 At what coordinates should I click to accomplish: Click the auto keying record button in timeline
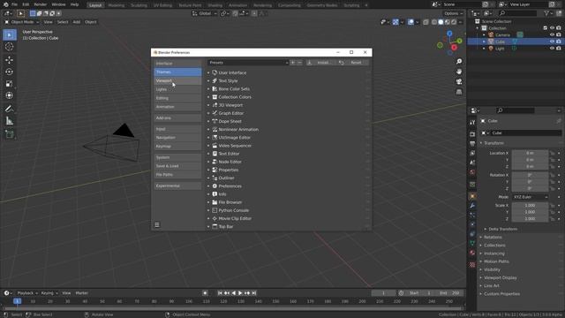pos(205,293)
